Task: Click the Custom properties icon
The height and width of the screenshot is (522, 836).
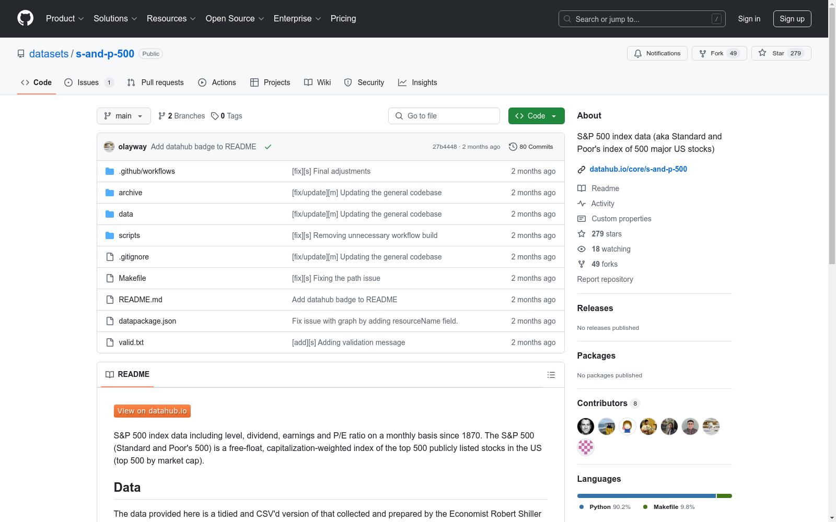Action: (x=582, y=219)
